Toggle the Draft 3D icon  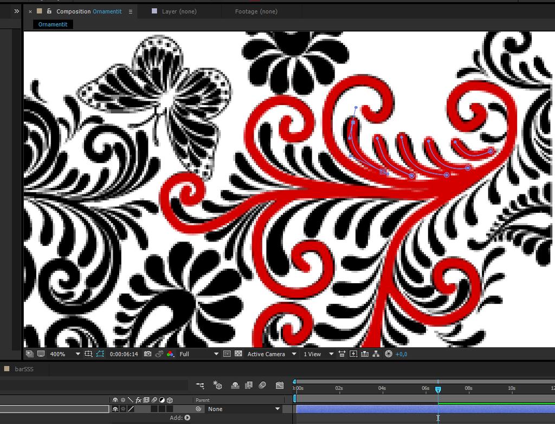click(217, 385)
